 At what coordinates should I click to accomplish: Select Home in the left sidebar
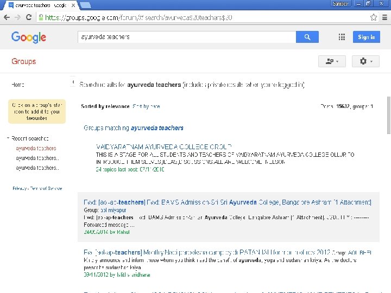pyautogui.click(x=18, y=85)
